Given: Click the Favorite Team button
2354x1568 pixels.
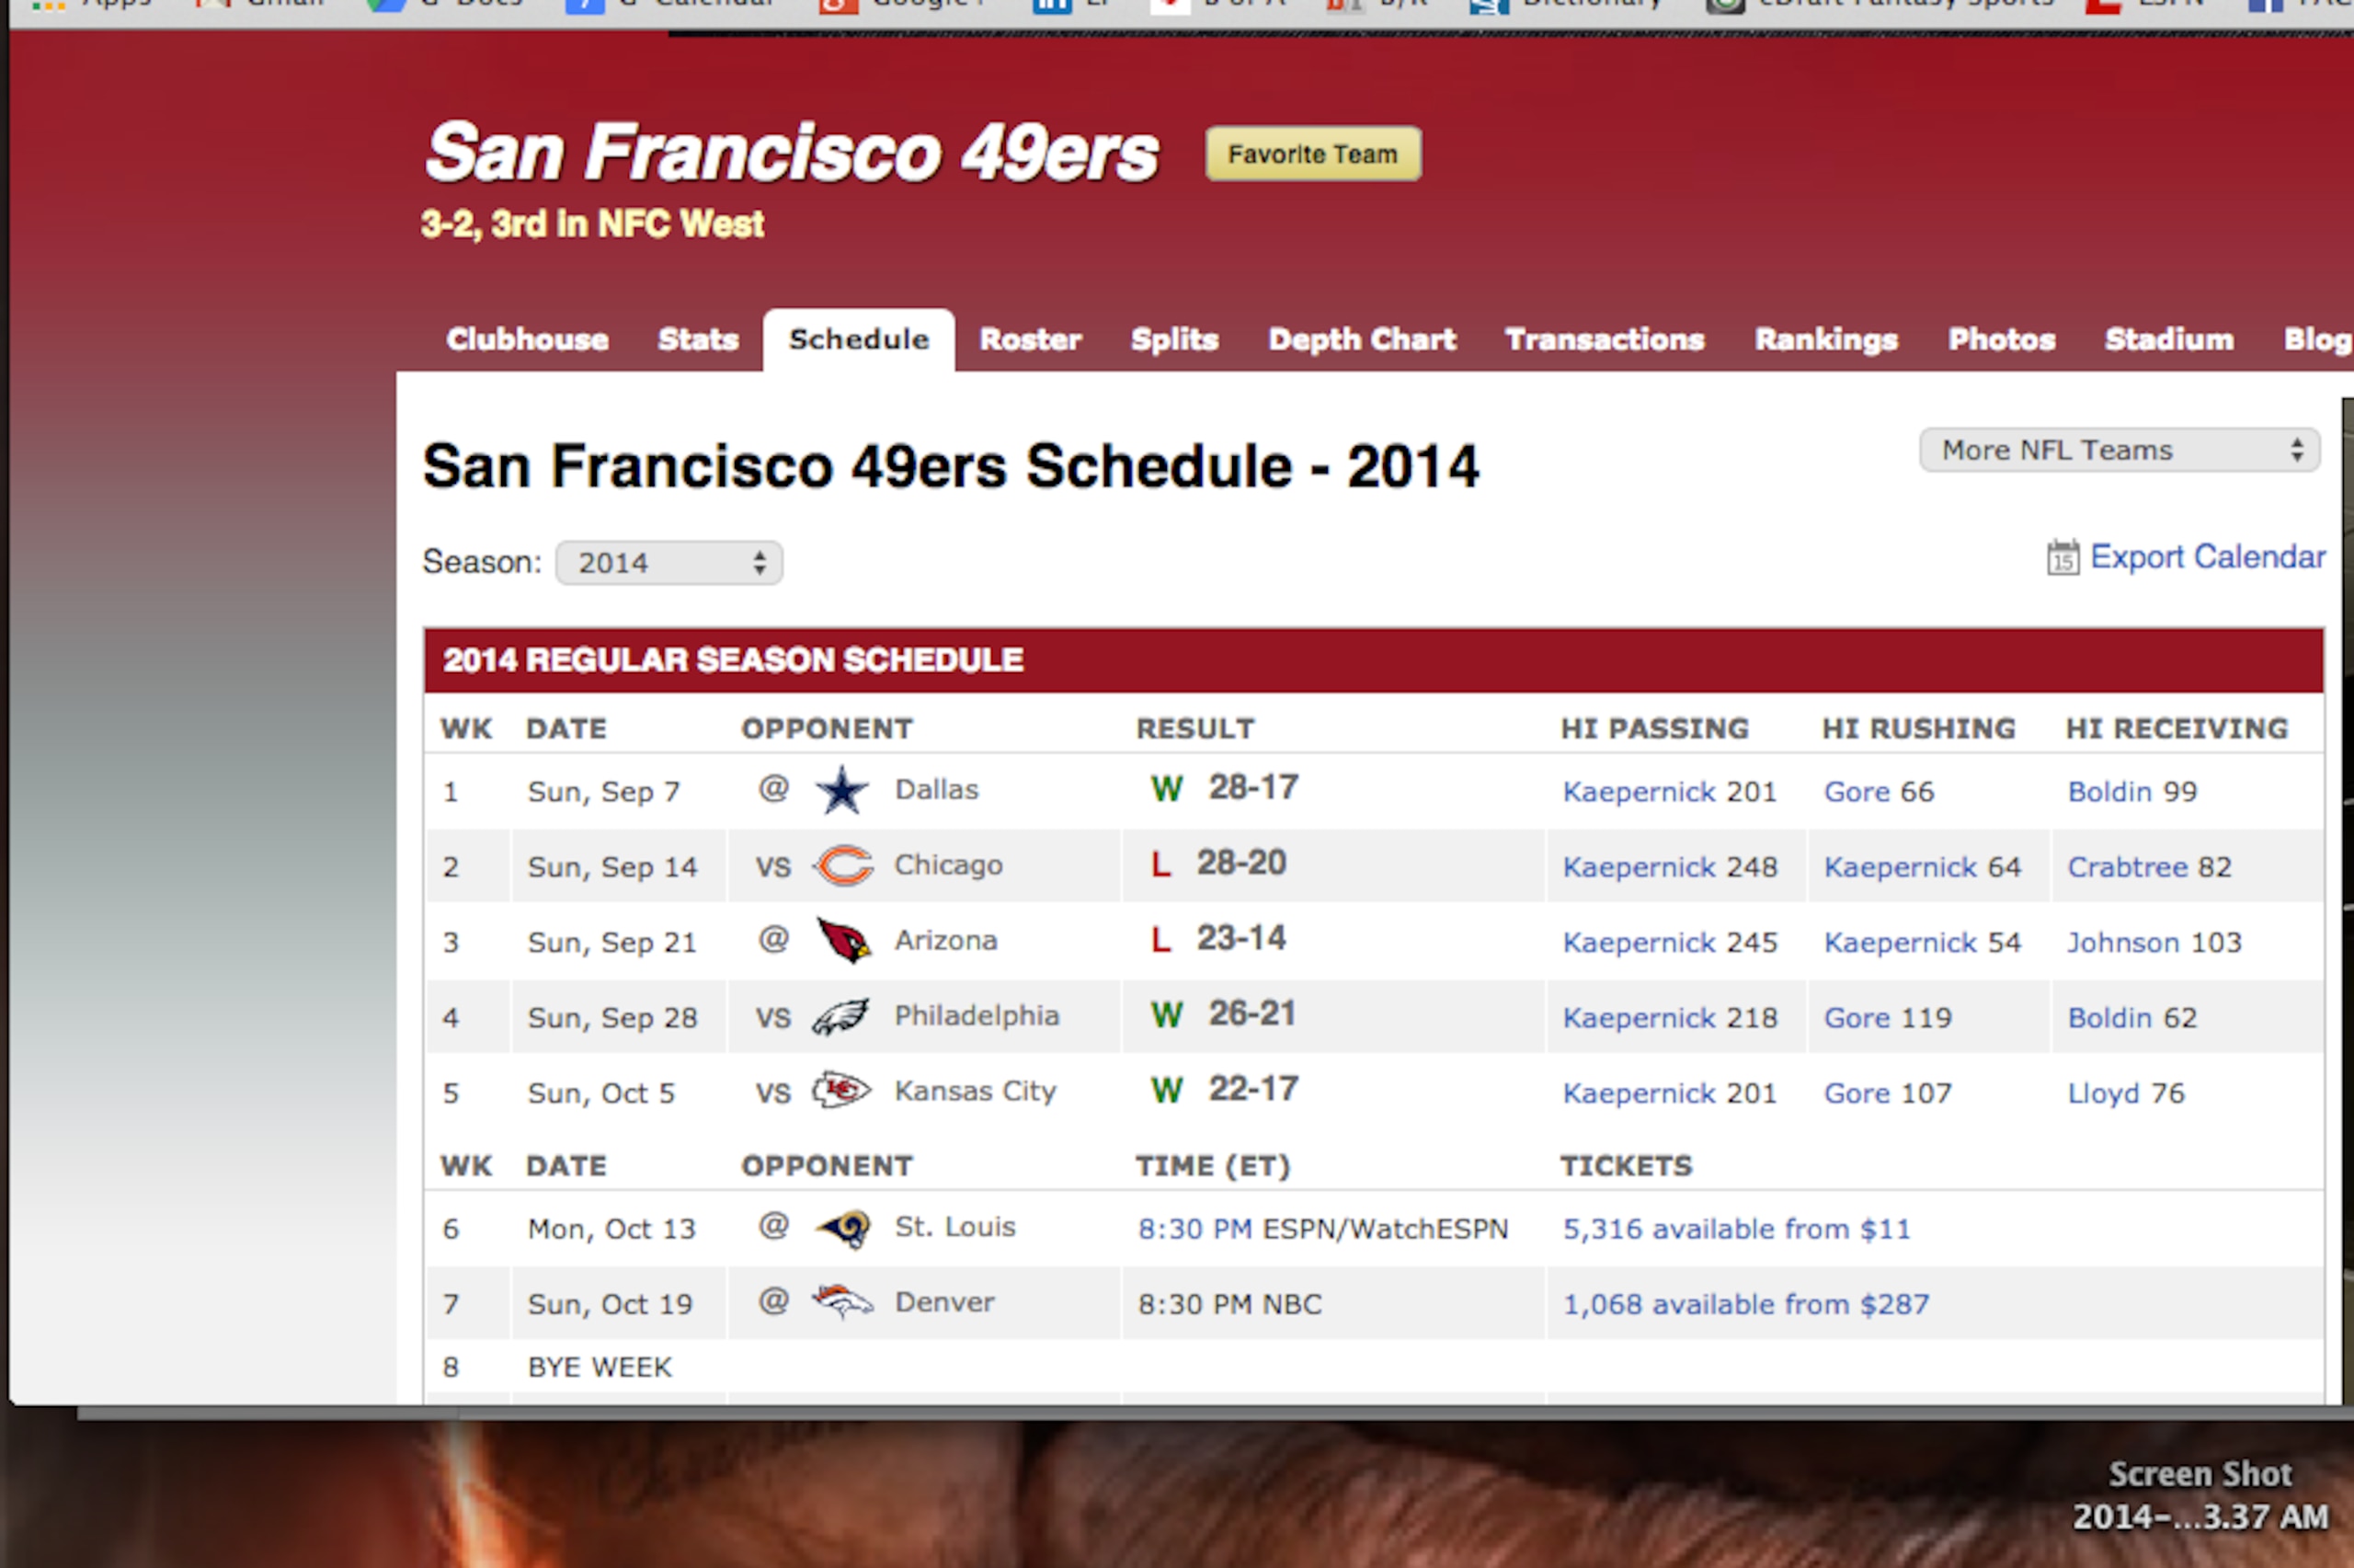Looking at the screenshot, I should [x=1312, y=154].
